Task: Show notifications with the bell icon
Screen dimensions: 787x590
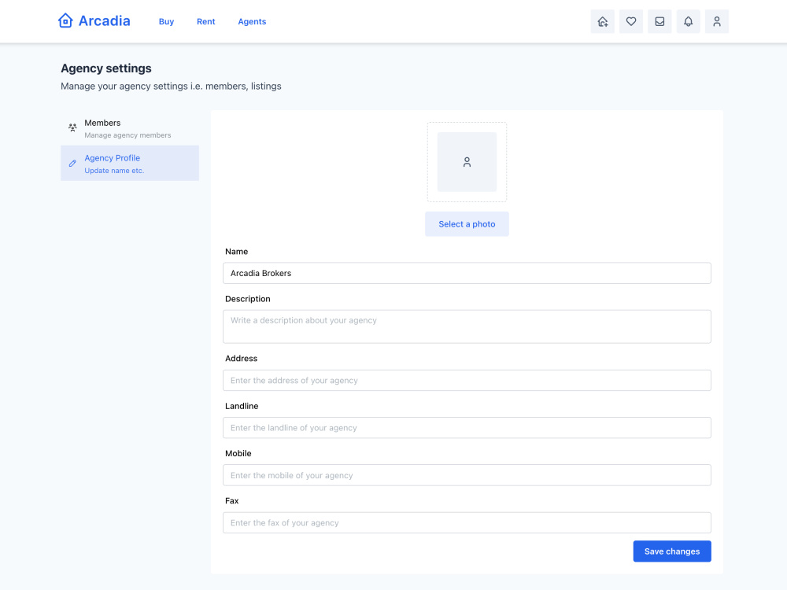Action: point(688,21)
